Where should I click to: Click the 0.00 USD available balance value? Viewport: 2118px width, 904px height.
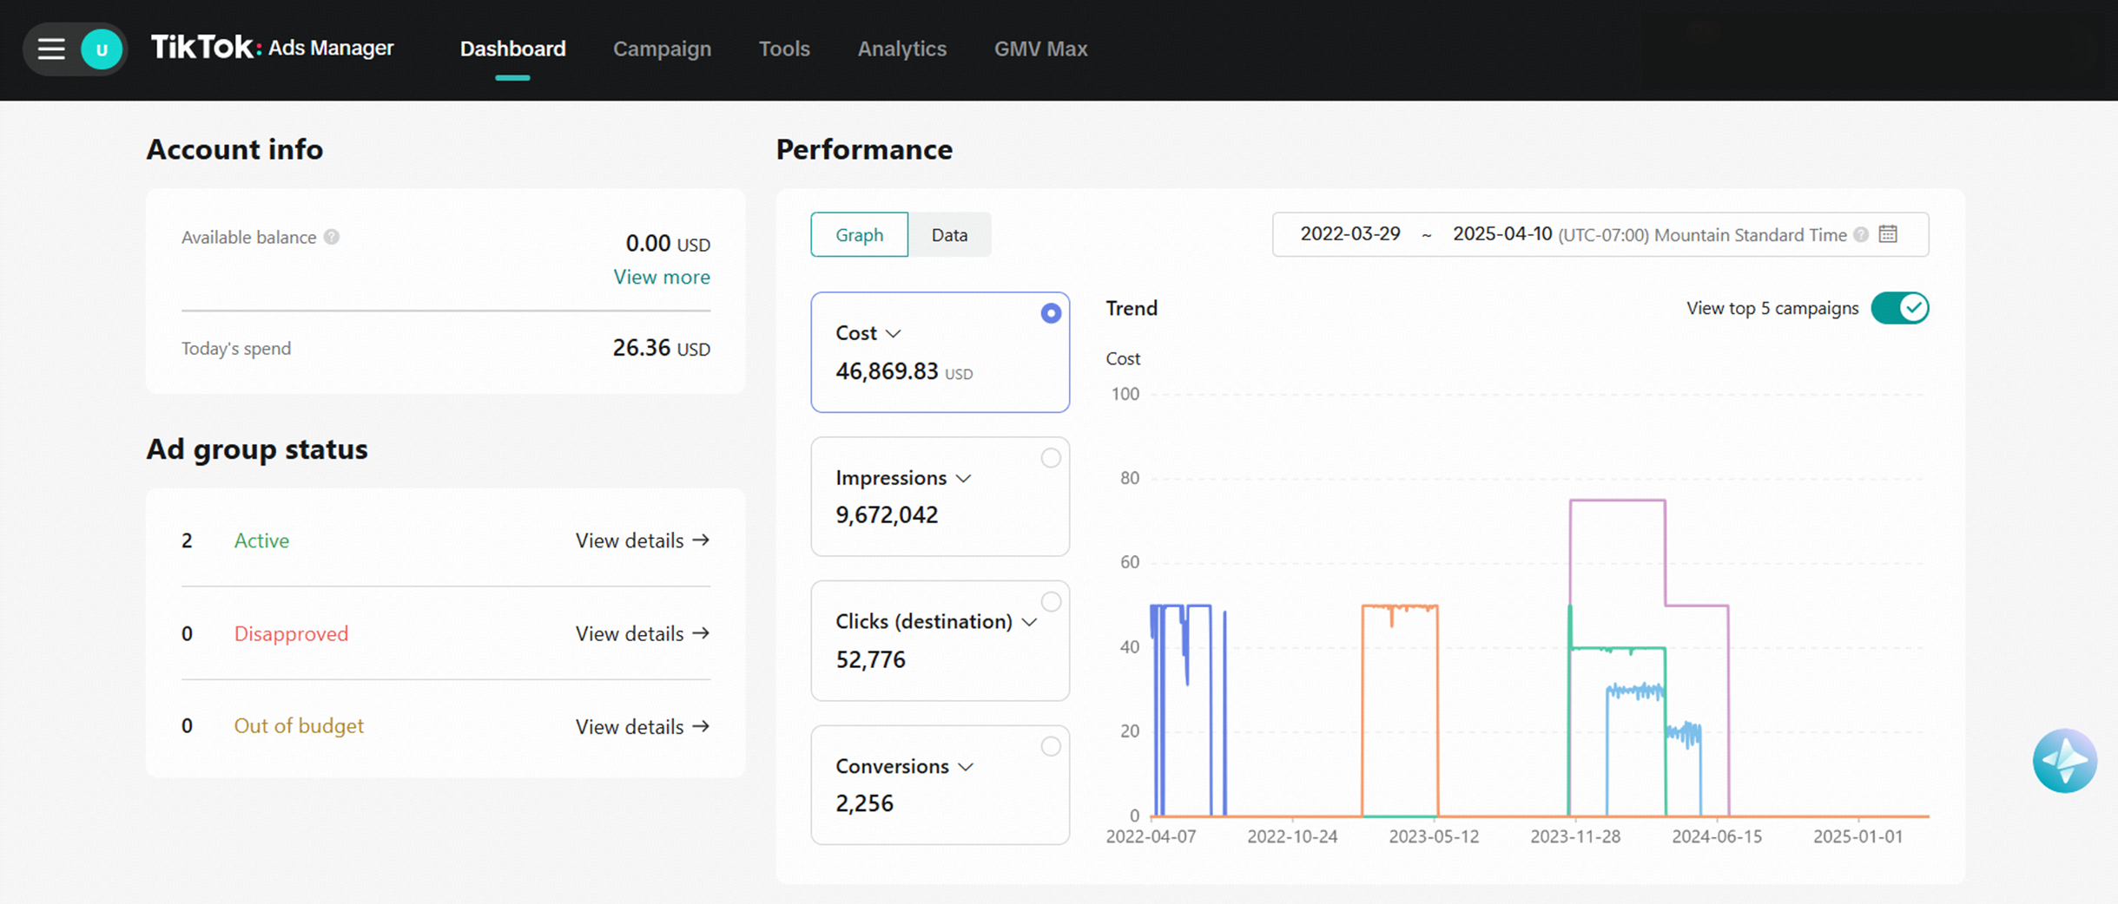coord(668,243)
